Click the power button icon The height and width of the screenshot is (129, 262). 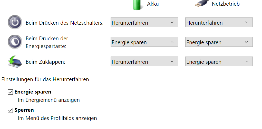coord(15,22)
